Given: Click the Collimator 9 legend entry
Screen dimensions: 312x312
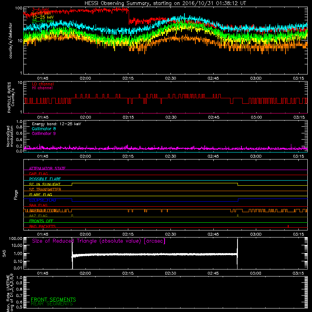Looking at the screenshot, I should click(44, 133).
